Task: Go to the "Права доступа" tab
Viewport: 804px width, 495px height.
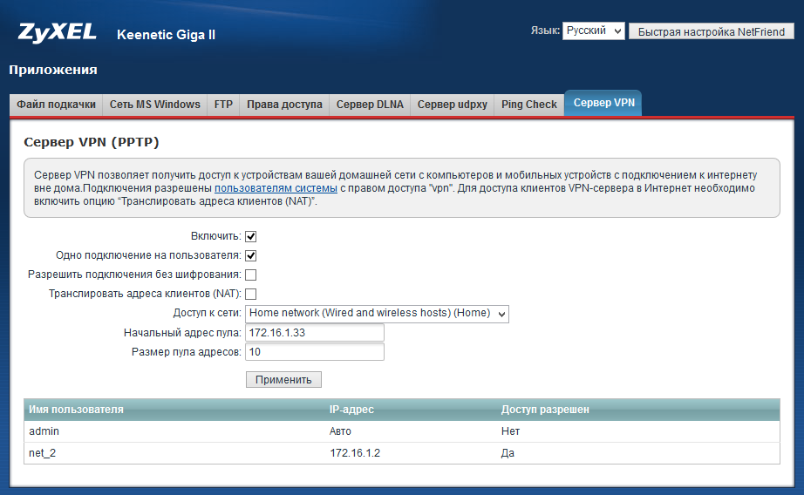Action: [284, 105]
